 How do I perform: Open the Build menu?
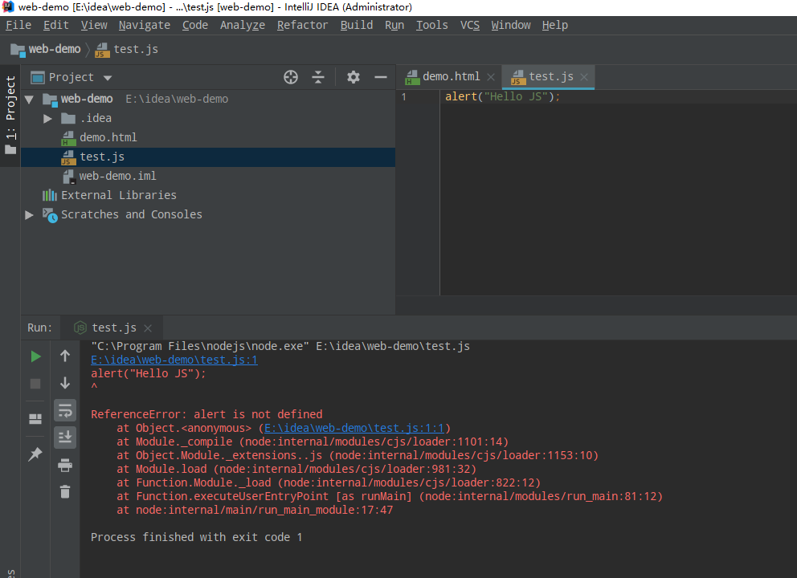tap(356, 25)
